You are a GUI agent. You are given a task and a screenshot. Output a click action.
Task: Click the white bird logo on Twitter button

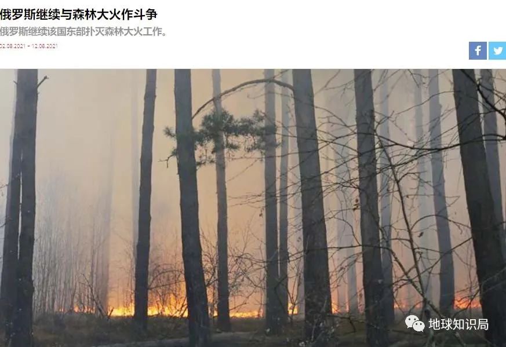[498, 50]
